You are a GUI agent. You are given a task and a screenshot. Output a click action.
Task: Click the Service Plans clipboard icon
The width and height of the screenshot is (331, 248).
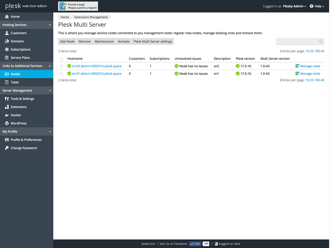tap(7, 57)
